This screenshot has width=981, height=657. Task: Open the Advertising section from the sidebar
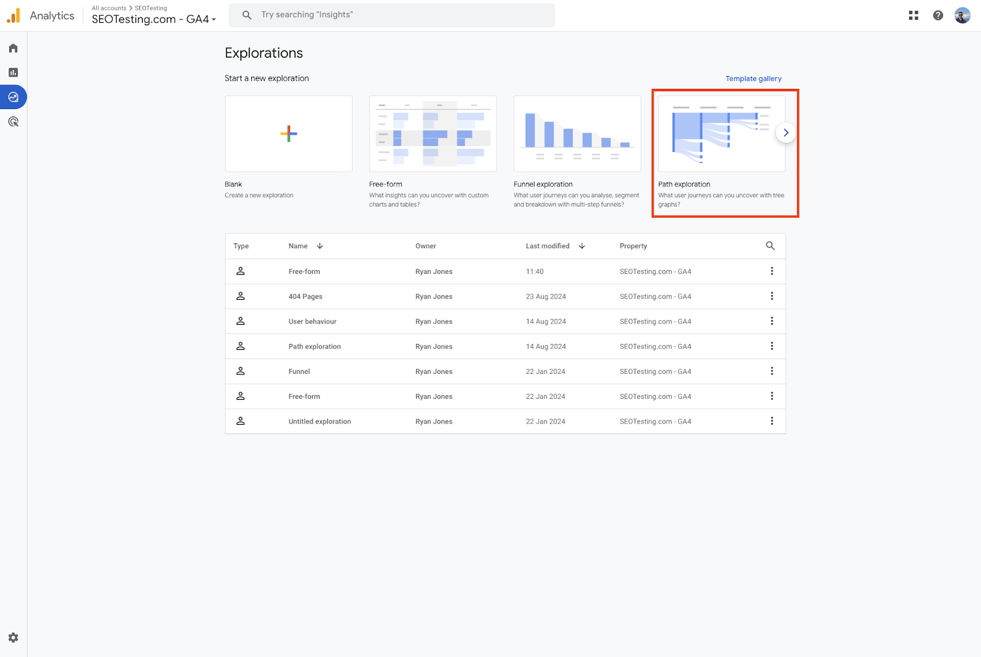(13, 121)
